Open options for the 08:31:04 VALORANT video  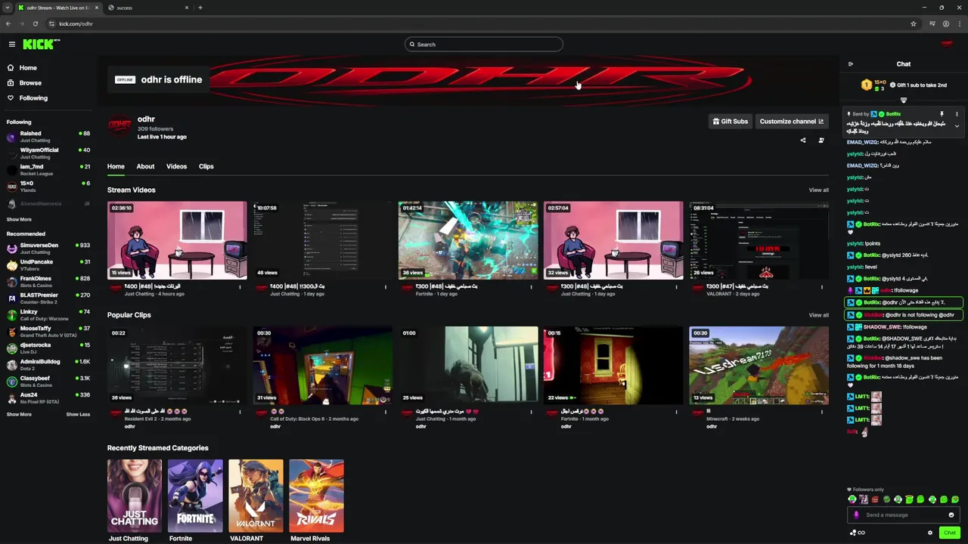[822, 287]
